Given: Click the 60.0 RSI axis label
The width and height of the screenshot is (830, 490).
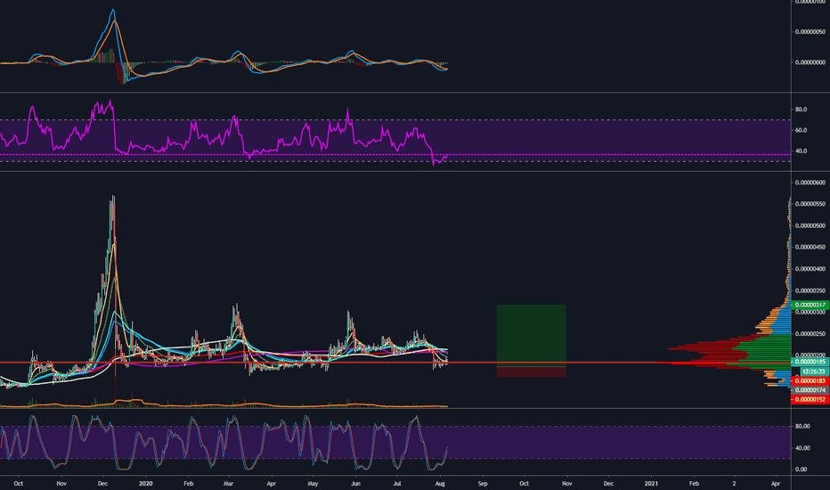Looking at the screenshot, I should pyautogui.click(x=801, y=130).
